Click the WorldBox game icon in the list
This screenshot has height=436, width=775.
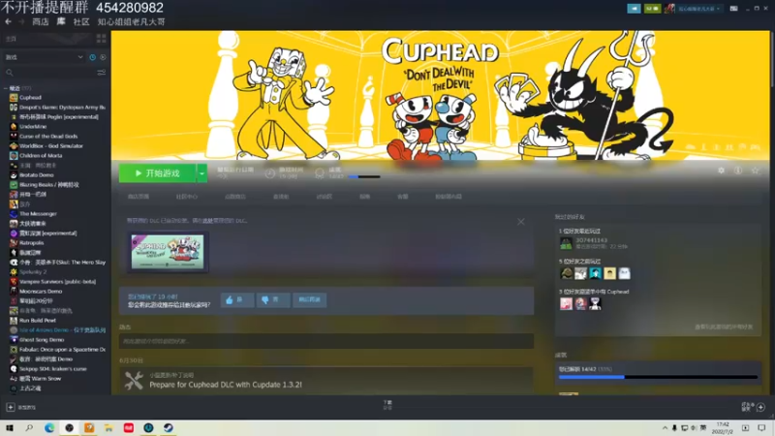pos(14,146)
